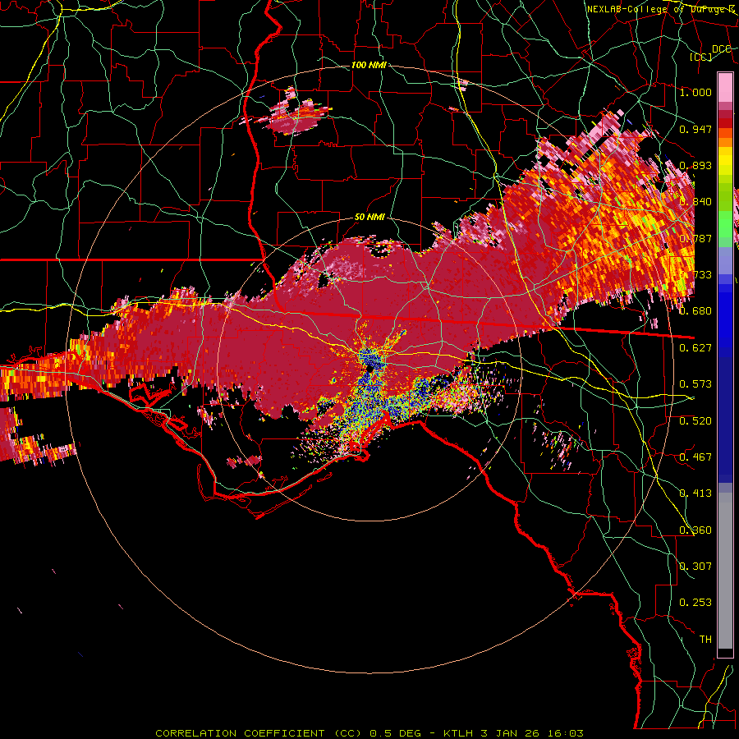Screen dimensions: 739x739
Task: Click the 0.627 color scale value
Action: [695, 348]
